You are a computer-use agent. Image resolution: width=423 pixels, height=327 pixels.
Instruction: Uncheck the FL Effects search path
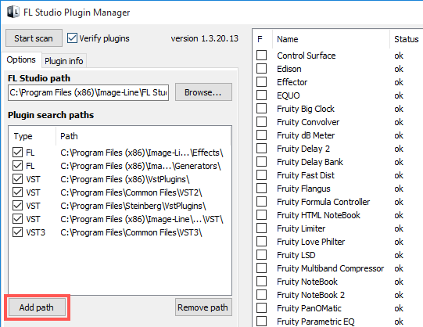click(x=17, y=153)
